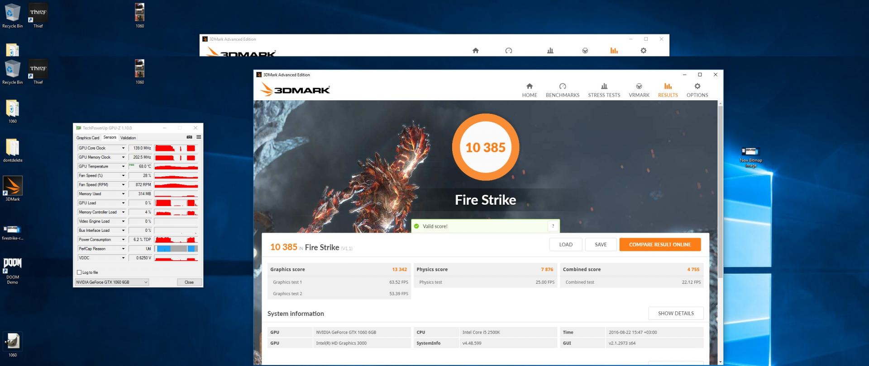The image size is (869, 366).
Task: Open the VDDC sensor dropdown
Action: point(123,258)
